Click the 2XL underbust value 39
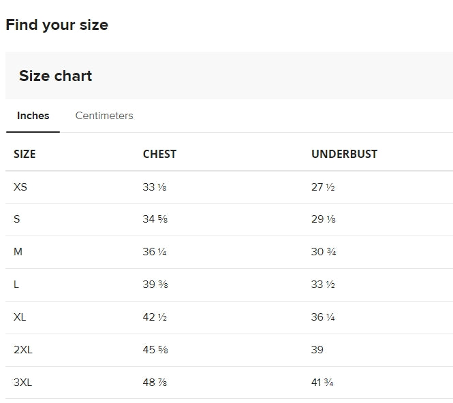Image resolution: width=453 pixels, height=403 pixels. pyautogui.click(x=317, y=350)
